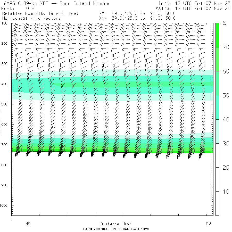Click the 'Relative humidity (w.r.t. ice)' label
This screenshot has height=232, width=232.
[40, 14]
